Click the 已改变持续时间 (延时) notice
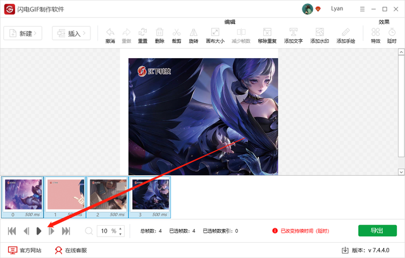This screenshot has width=405, height=258. 305,231
